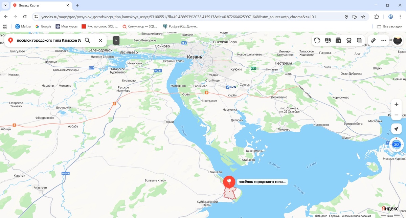Image resolution: width=406 pixels, height=218 pixels.
Task: Click the Высокая Гора map label
Action: point(225,42)
